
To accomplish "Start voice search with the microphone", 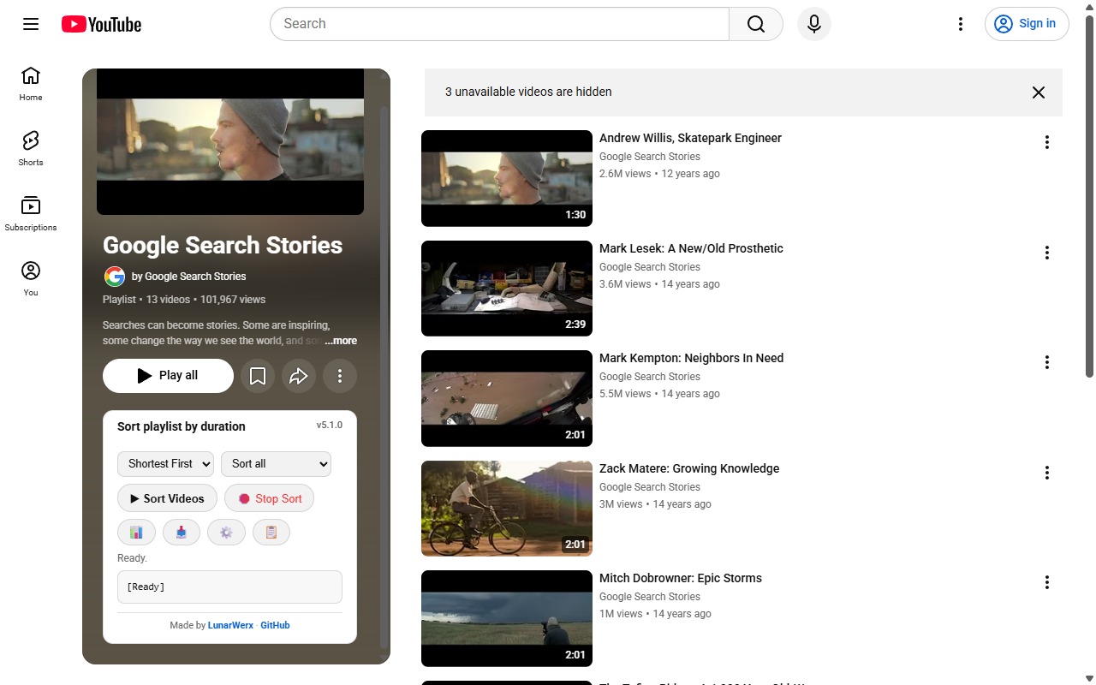I will [814, 24].
